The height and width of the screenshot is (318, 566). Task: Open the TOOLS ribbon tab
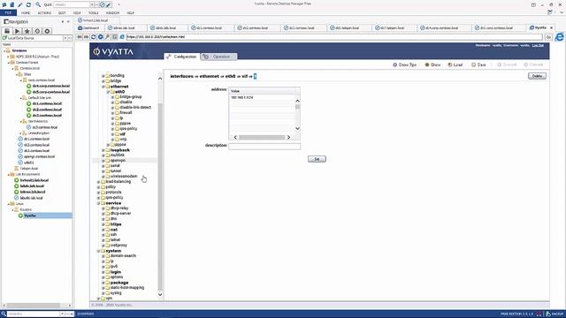(x=94, y=13)
